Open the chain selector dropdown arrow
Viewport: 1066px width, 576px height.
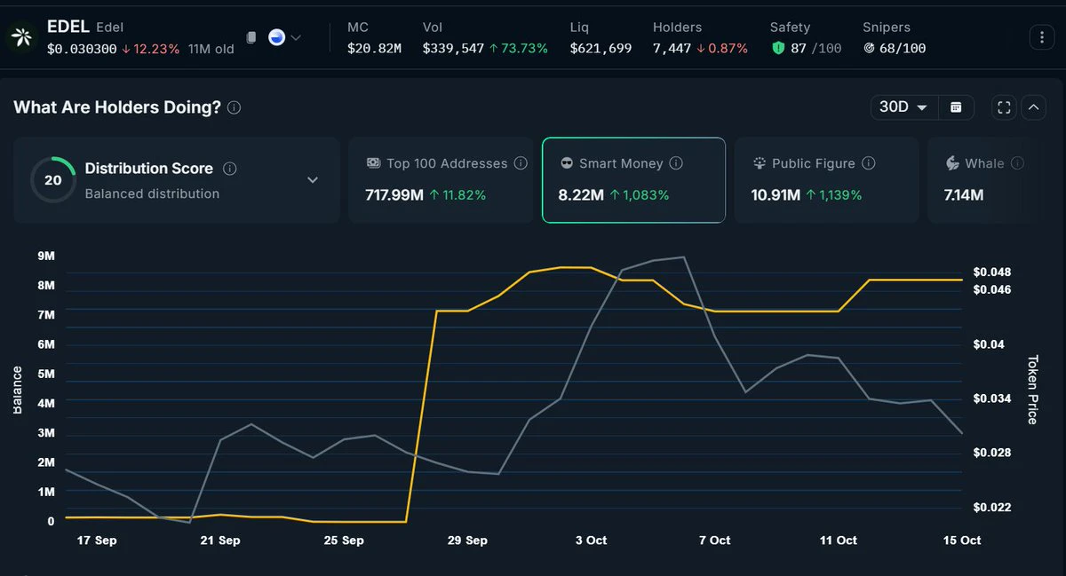click(x=296, y=37)
